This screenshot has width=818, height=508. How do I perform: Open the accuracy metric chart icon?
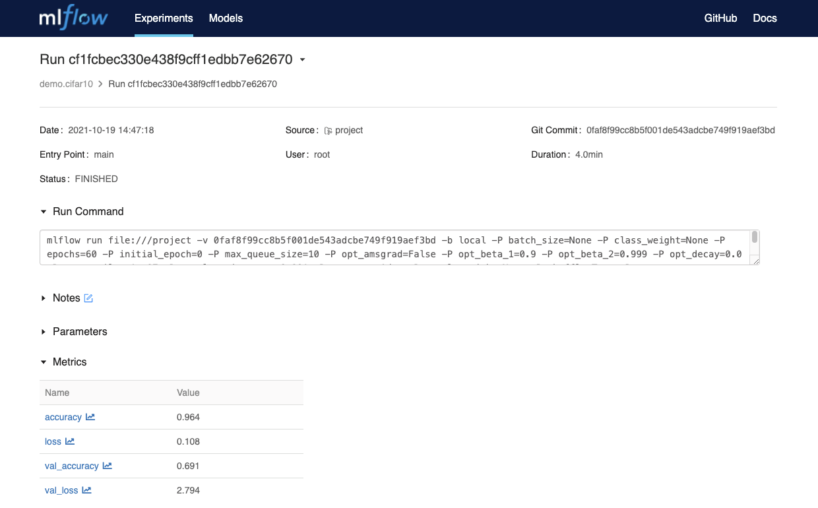(90, 417)
